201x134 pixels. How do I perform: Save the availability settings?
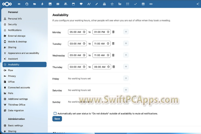point(57,119)
